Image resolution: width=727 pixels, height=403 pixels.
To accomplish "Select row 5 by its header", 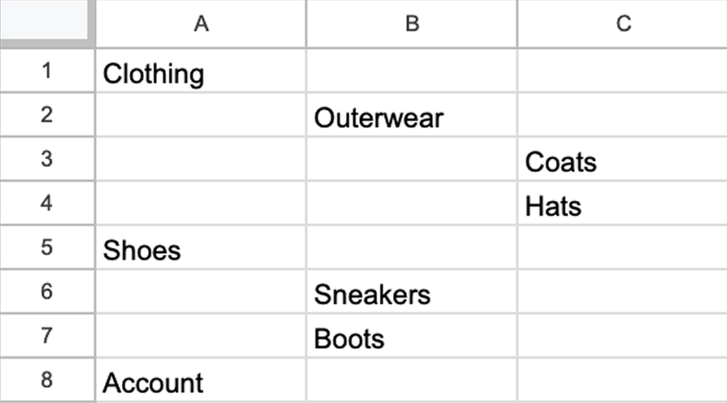I will pyautogui.click(x=47, y=248).
